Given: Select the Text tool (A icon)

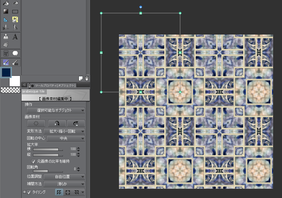Looking at the screenshot, I should (x=15, y=37).
